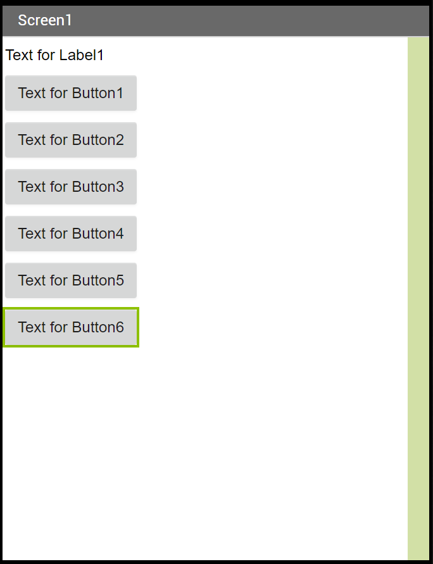This screenshot has height=564, width=433.
Task: Click the Screen1 title text
Action: pyautogui.click(x=45, y=20)
